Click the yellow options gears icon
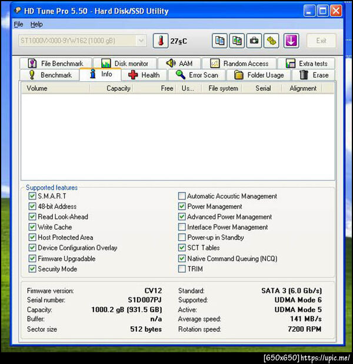 (271, 41)
